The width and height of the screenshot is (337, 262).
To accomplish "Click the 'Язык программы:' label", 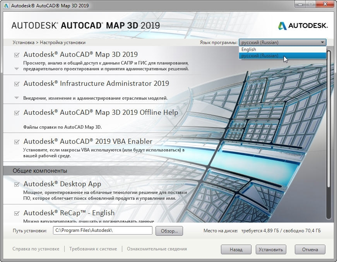I will point(219,43).
